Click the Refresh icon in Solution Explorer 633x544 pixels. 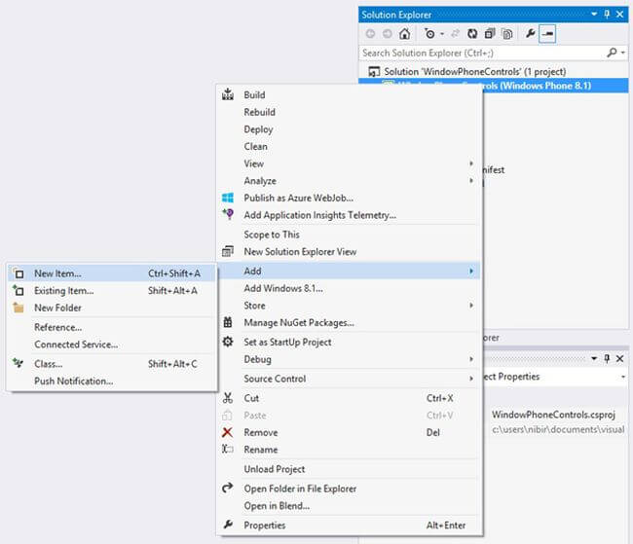[x=472, y=34]
